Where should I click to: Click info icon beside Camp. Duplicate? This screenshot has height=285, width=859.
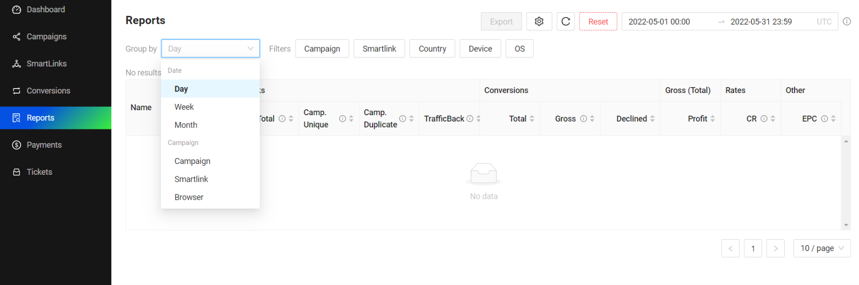point(403,119)
